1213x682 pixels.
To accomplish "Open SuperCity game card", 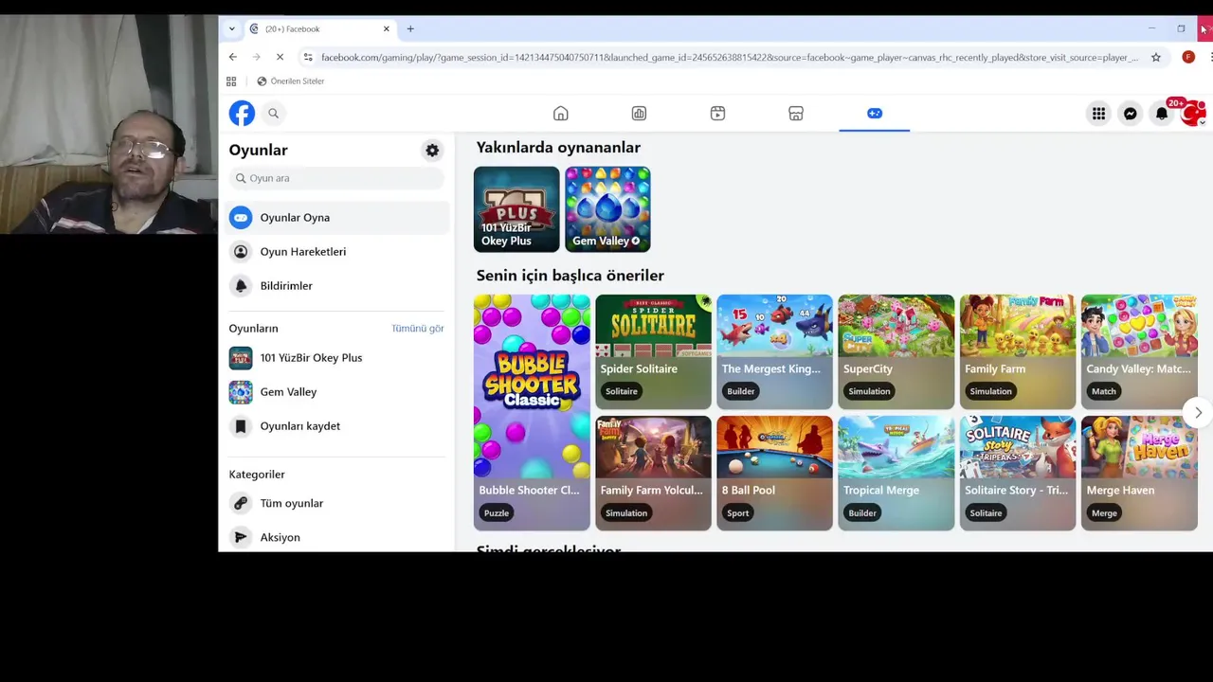I will click(x=896, y=351).
